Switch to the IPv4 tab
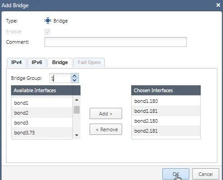The image size is (223, 180). pos(17,62)
